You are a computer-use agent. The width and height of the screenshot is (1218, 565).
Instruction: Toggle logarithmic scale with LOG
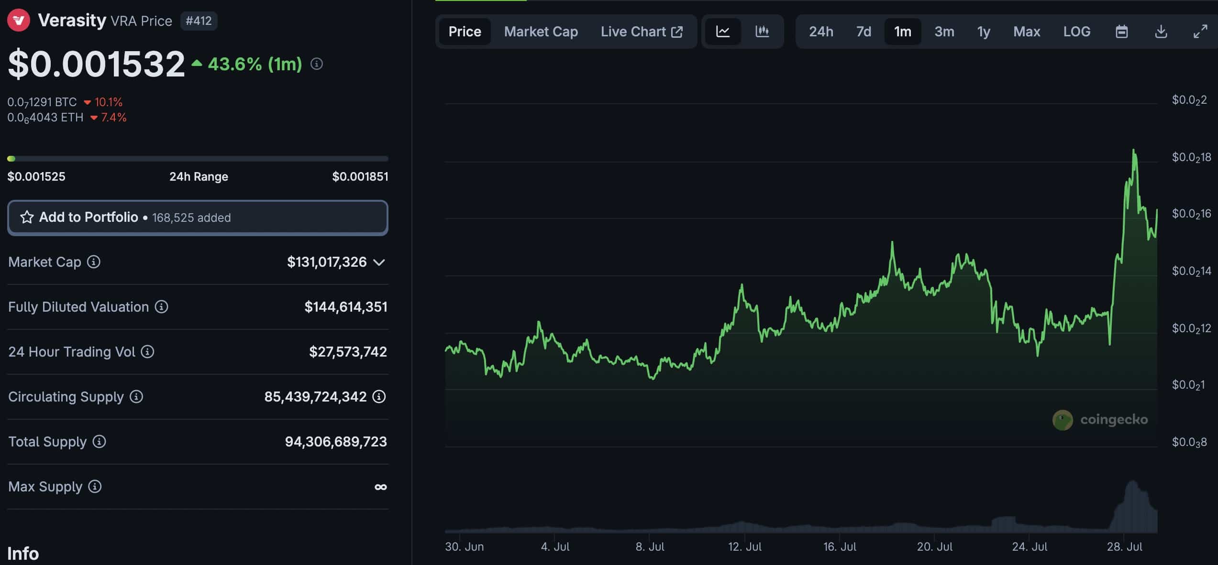click(x=1076, y=32)
